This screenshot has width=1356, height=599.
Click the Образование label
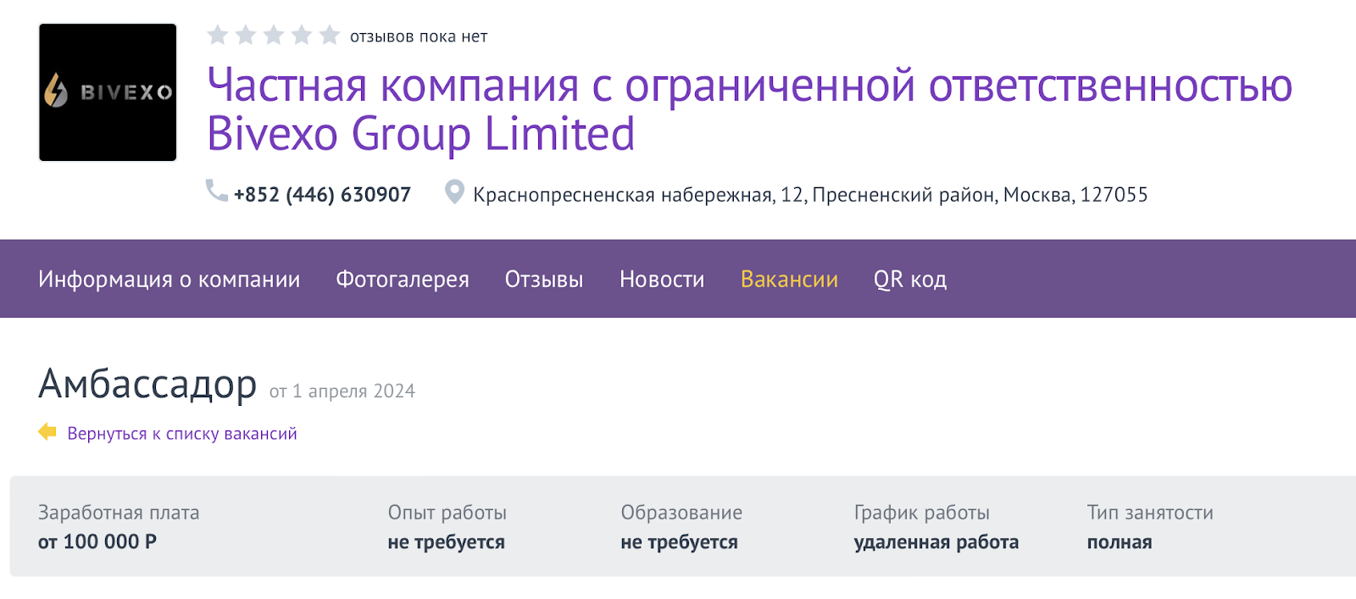(x=681, y=513)
